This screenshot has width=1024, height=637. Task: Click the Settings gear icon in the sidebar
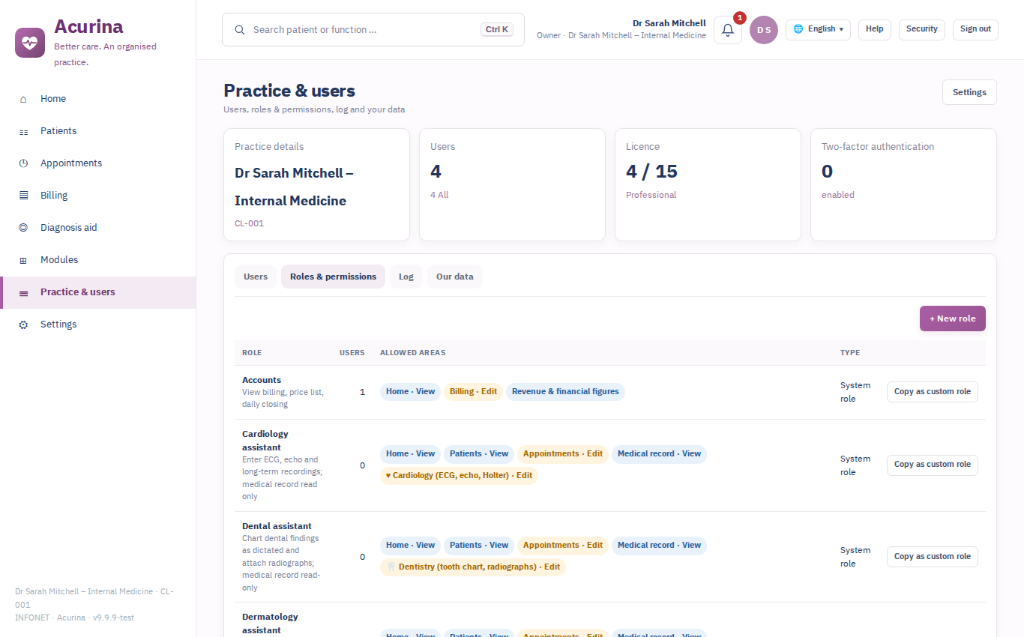pyautogui.click(x=23, y=324)
